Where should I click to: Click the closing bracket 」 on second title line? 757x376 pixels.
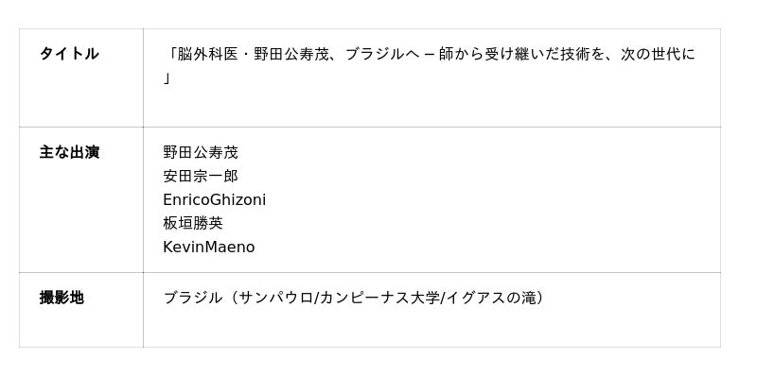click(167, 77)
